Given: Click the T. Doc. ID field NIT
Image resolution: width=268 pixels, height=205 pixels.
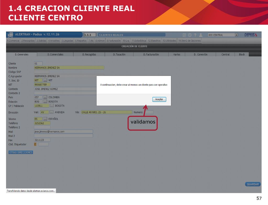Looking at the screenshot, I should click(x=38, y=80).
